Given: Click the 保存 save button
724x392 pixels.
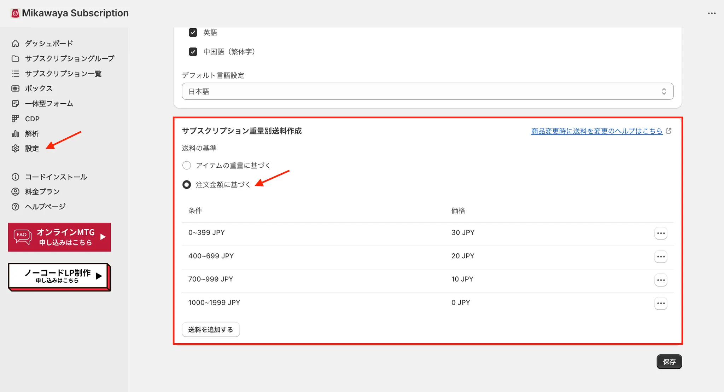Looking at the screenshot, I should click(x=669, y=362).
